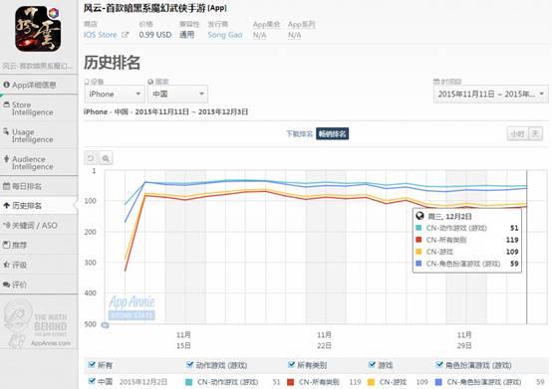Click the 风云 app icon thumbnail

pos(38,29)
